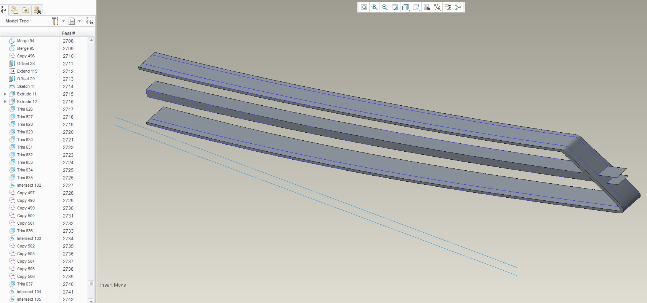Select the Intersect 105 feature
The height and width of the screenshot is (303, 647).
point(29,299)
